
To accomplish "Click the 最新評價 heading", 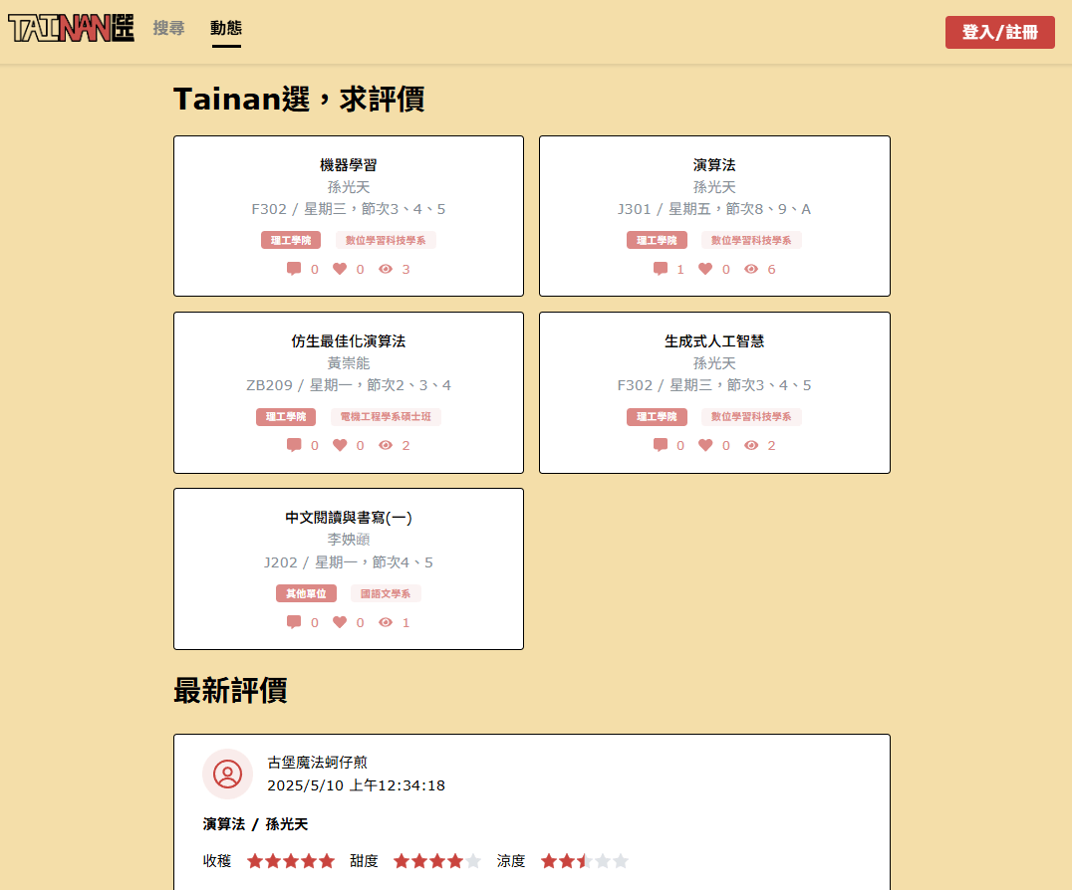I will [230, 691].
